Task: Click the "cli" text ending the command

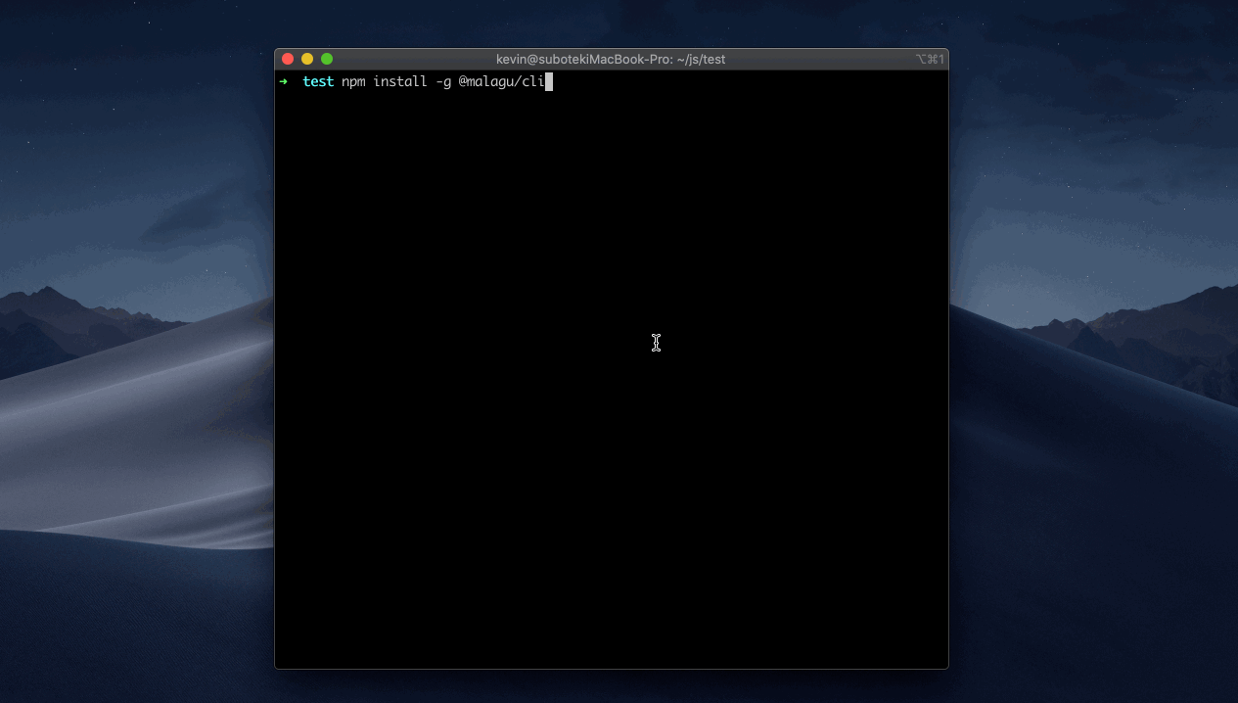Action: coord(533,81)
